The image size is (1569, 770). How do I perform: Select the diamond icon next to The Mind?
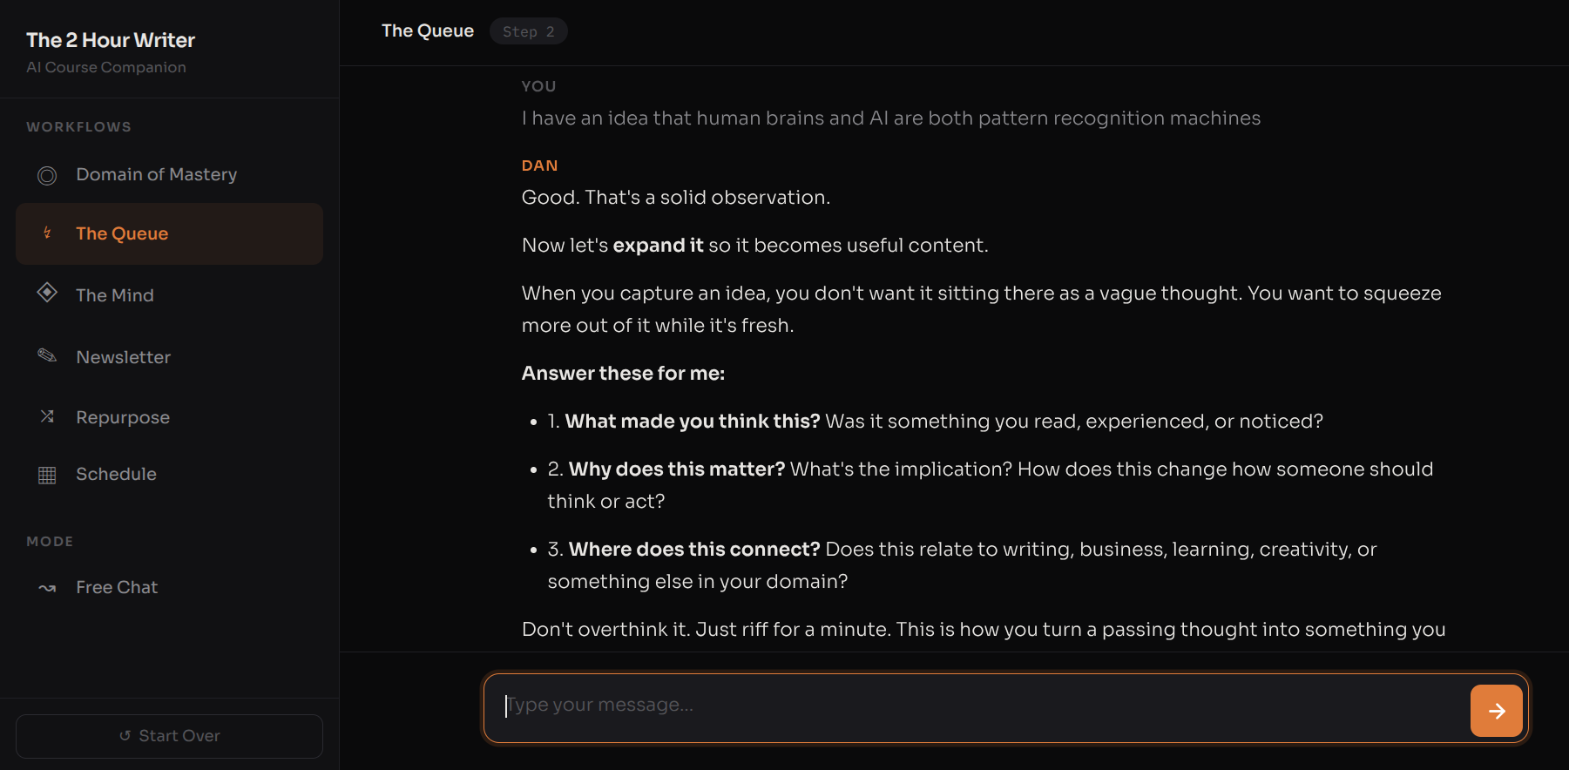tap(47, 294)
